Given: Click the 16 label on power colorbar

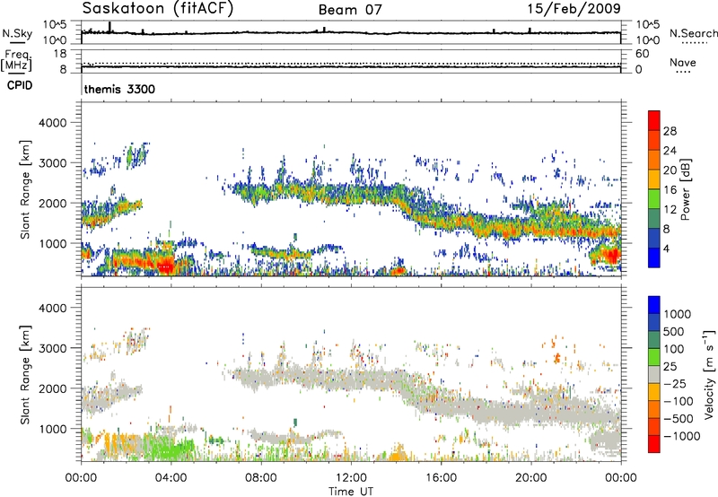Looking at the screenshot, I should point(670,190).
